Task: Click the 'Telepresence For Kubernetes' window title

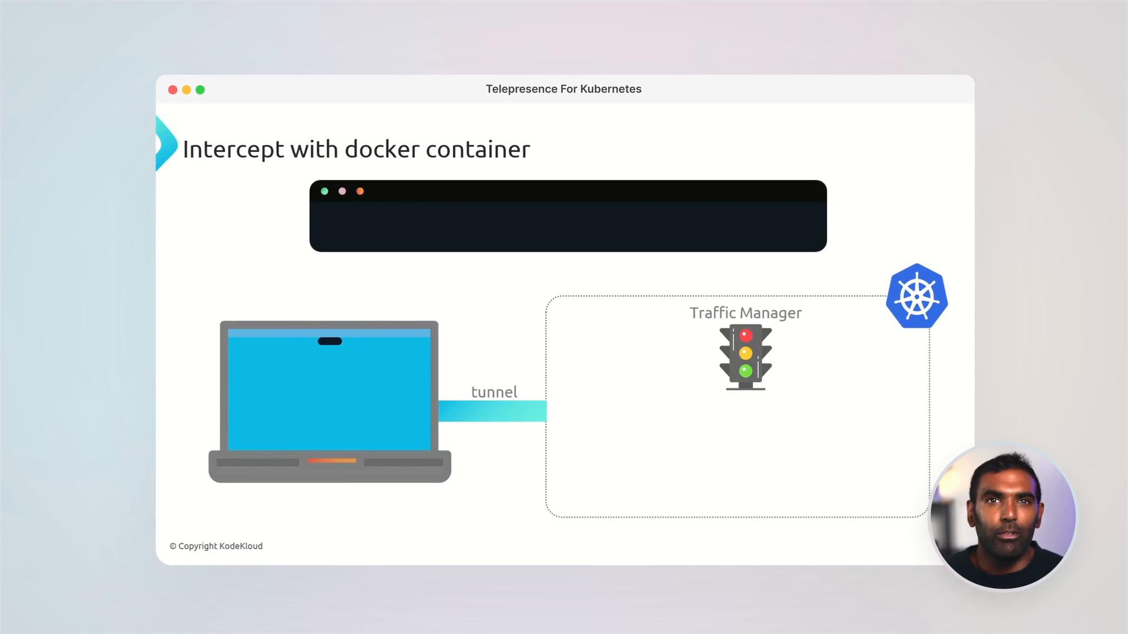Action: [x=563, y=89]
